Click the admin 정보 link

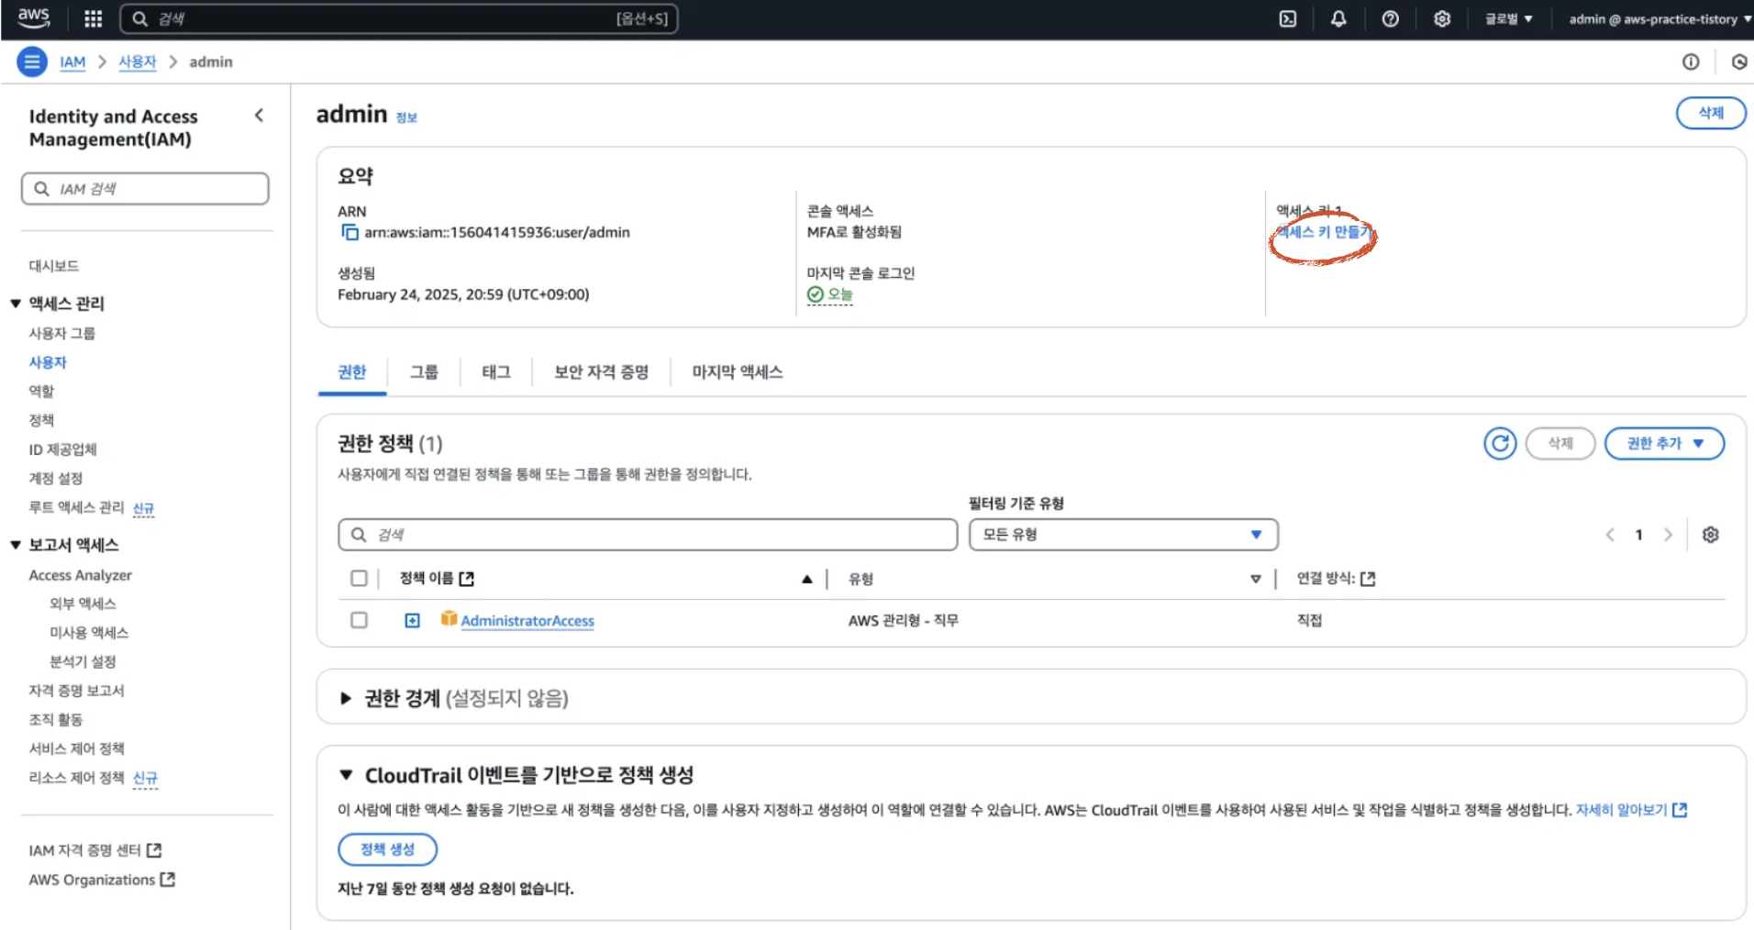click(406, 117)
